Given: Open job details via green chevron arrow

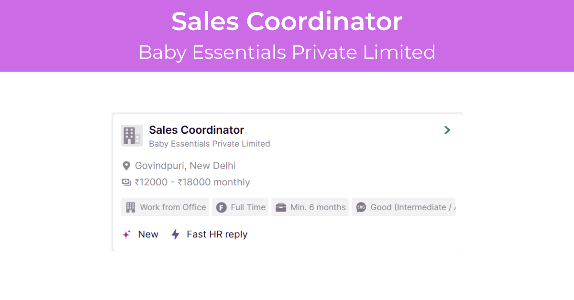Looking at the screenshot, I should [447, 130].
